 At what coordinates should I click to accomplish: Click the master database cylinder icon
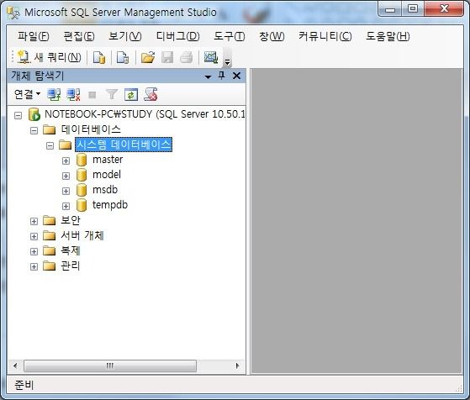[x=82, y=160]
